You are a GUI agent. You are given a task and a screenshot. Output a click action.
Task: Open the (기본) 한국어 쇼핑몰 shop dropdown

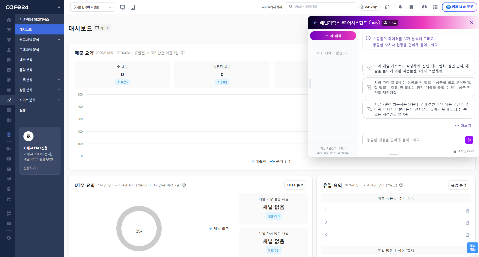(92, 7)
